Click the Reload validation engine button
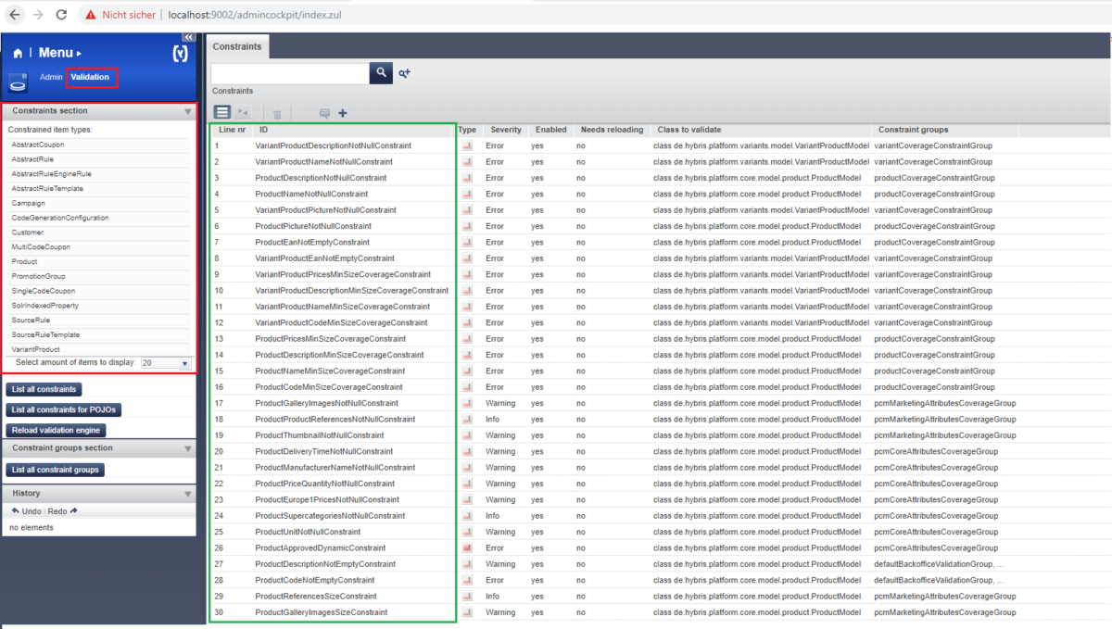This screenshot has height=629, width=1112. pyautogui.click(x=56, y=430)
